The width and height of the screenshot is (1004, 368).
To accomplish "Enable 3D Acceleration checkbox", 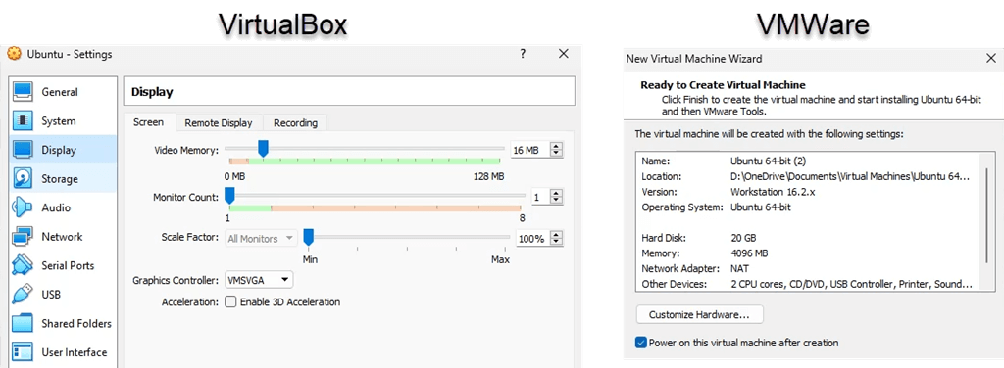I will [x=230, y=301].
